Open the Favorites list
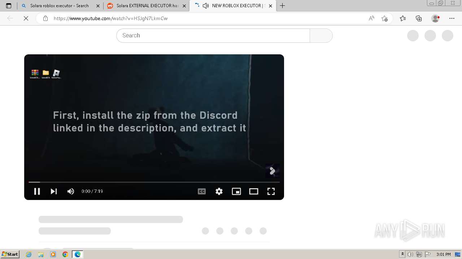The width and height of the screenshot is (462, 259). click(x=403, y=18)
